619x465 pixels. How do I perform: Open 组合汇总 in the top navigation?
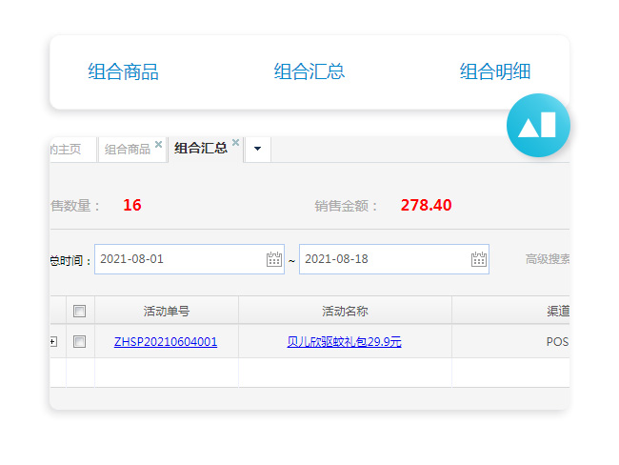tap(309, 71)
